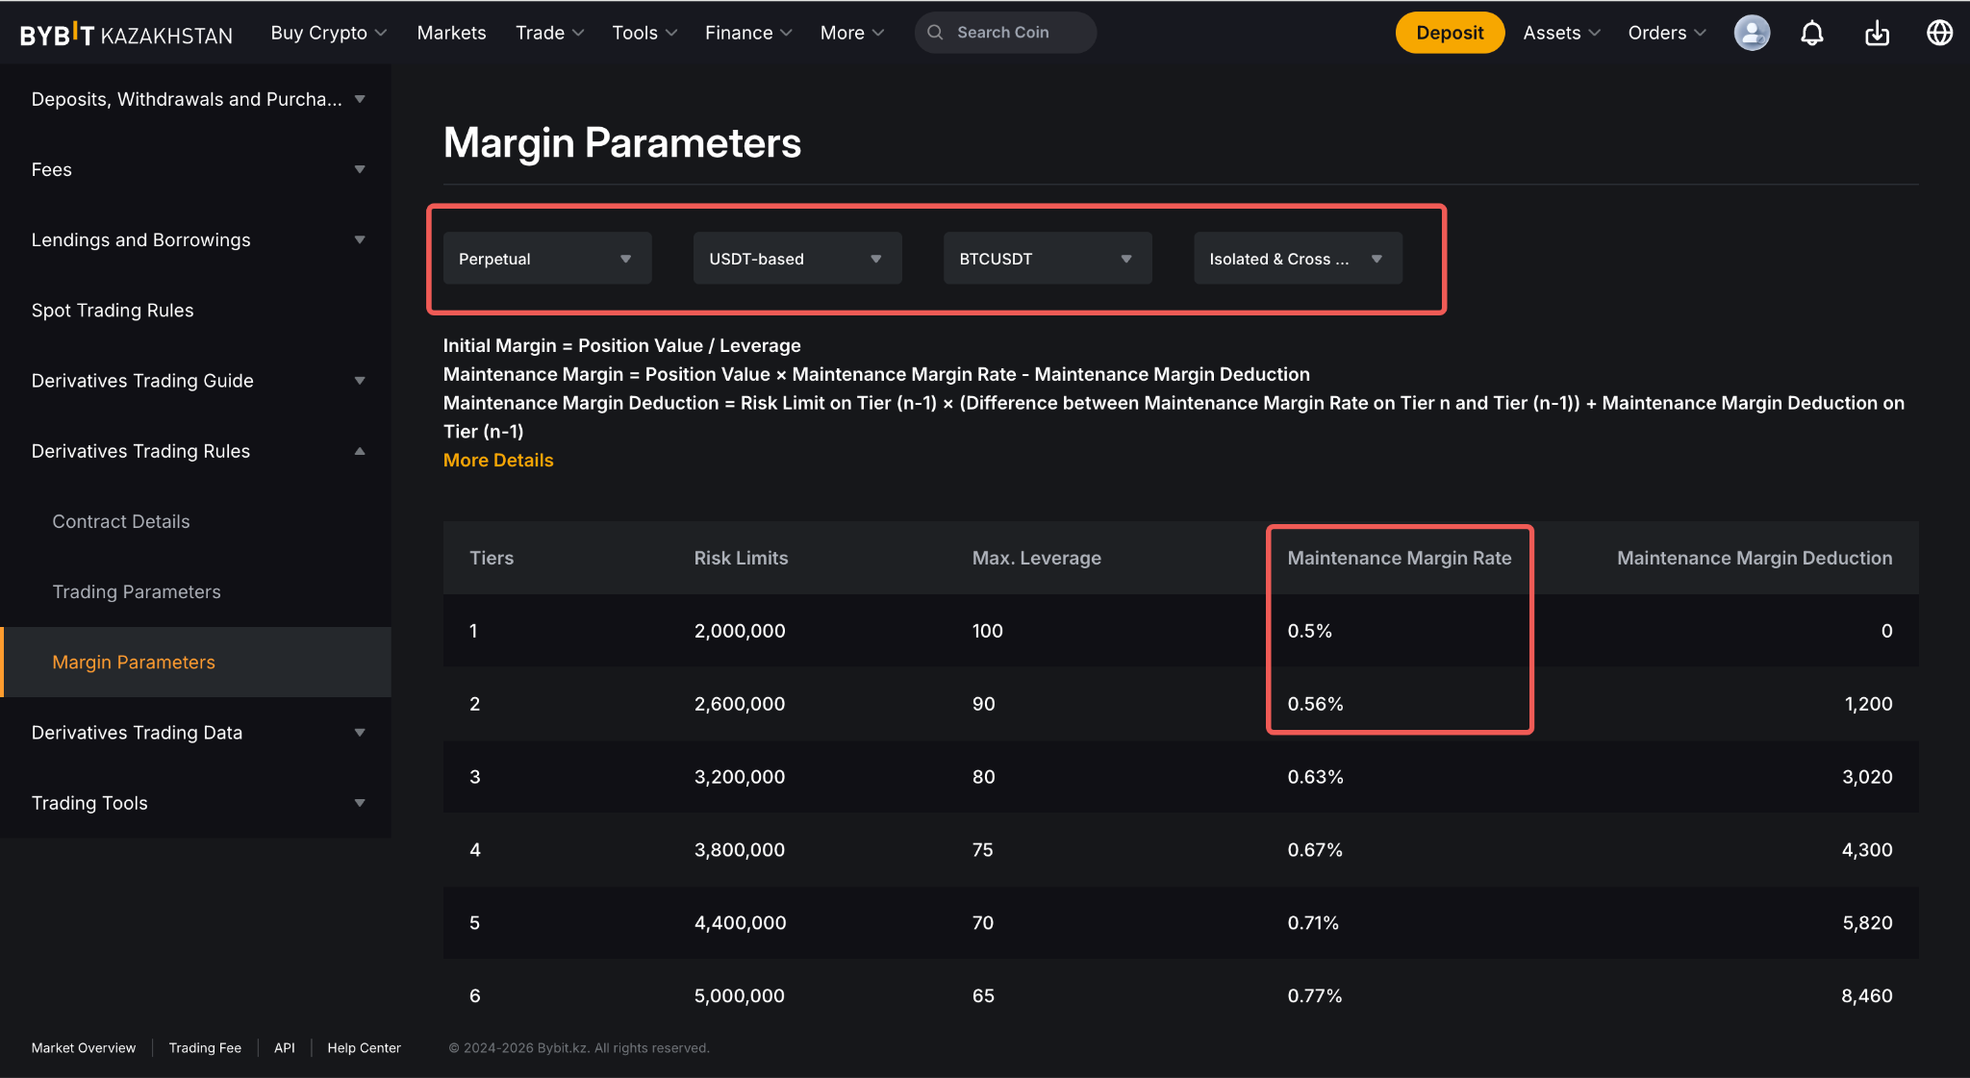The image size is (1970, 1078).
Task: Open the user profile avatar icon
Action: pos(1752,33)
